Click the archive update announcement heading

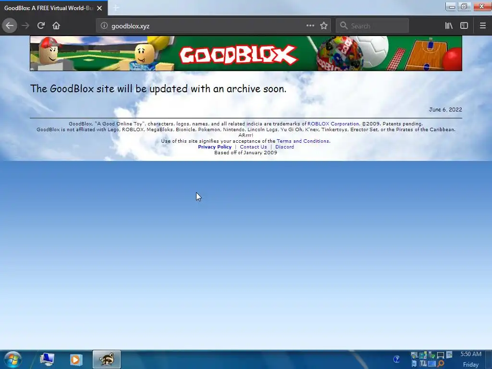[158, 89]
